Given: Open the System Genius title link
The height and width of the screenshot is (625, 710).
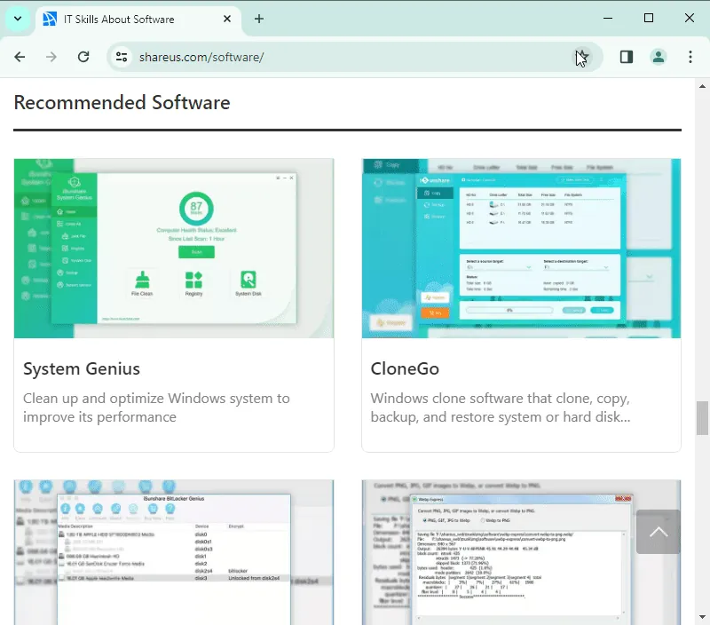Looking at the screenshot, I should point(82,368).
